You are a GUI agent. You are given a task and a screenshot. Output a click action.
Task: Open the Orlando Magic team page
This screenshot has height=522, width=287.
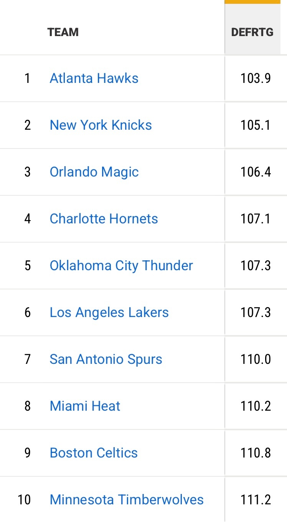(94, 172)
